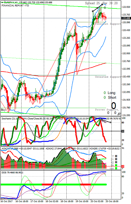Select the Buy marker label
131x204 pixels.
click(3, 110)
